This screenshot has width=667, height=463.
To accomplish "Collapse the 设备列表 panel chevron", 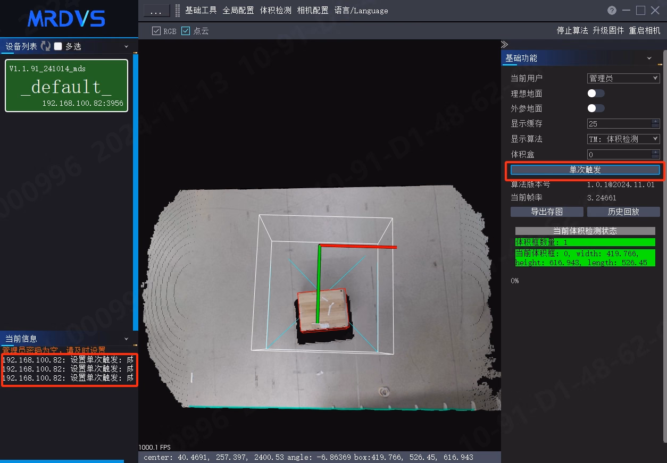I will (x=127, y=46).
